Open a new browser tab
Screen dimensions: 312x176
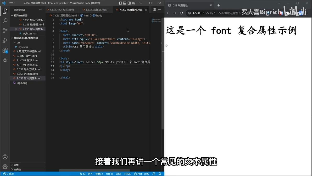tap(219, 6)
